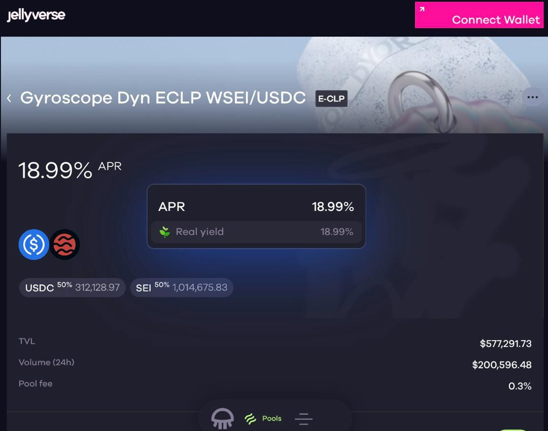Click the Connect Wallet button

pyautogui.click(x=479, y=15)
